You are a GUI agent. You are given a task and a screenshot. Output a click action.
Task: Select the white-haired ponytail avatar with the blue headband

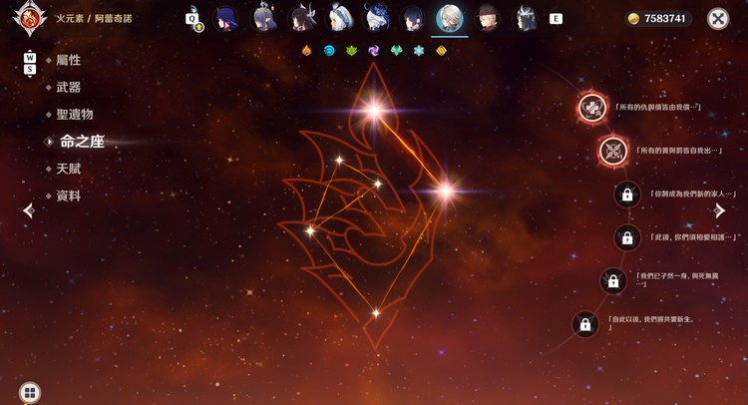339,18
